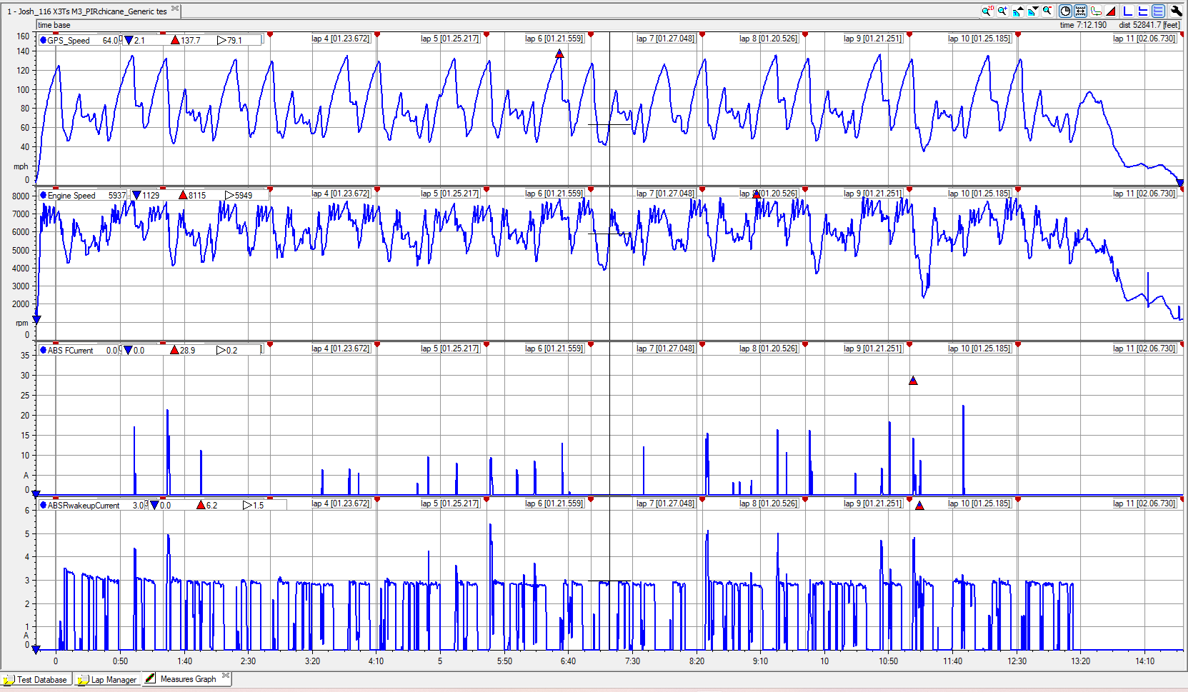1188x692 pixels.
Task: Click the track map icon
Action: [1096, 11]
